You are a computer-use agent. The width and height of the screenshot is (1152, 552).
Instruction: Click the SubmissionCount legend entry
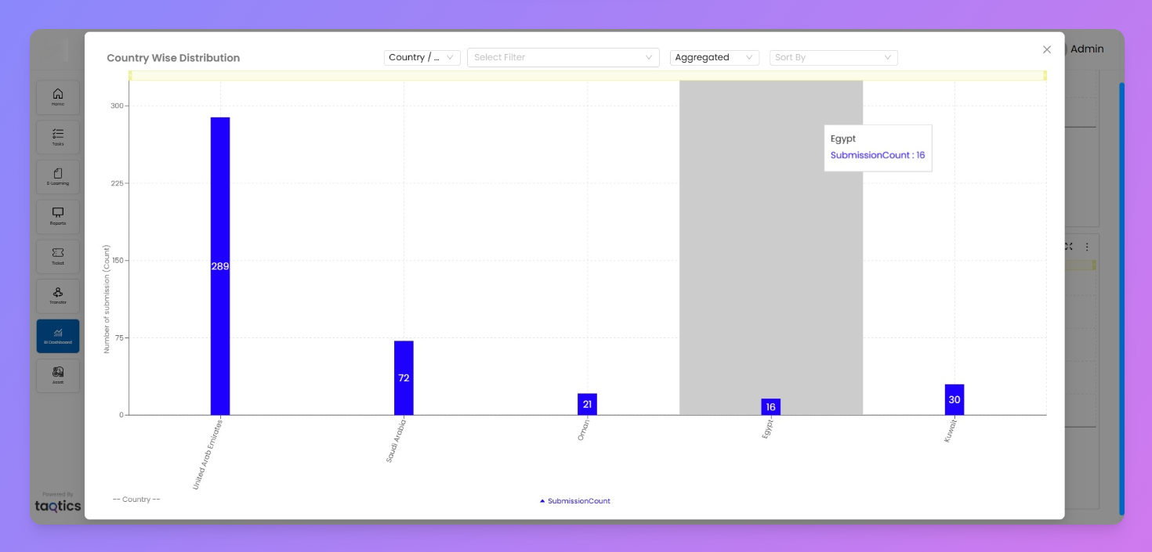coord(575,501)
